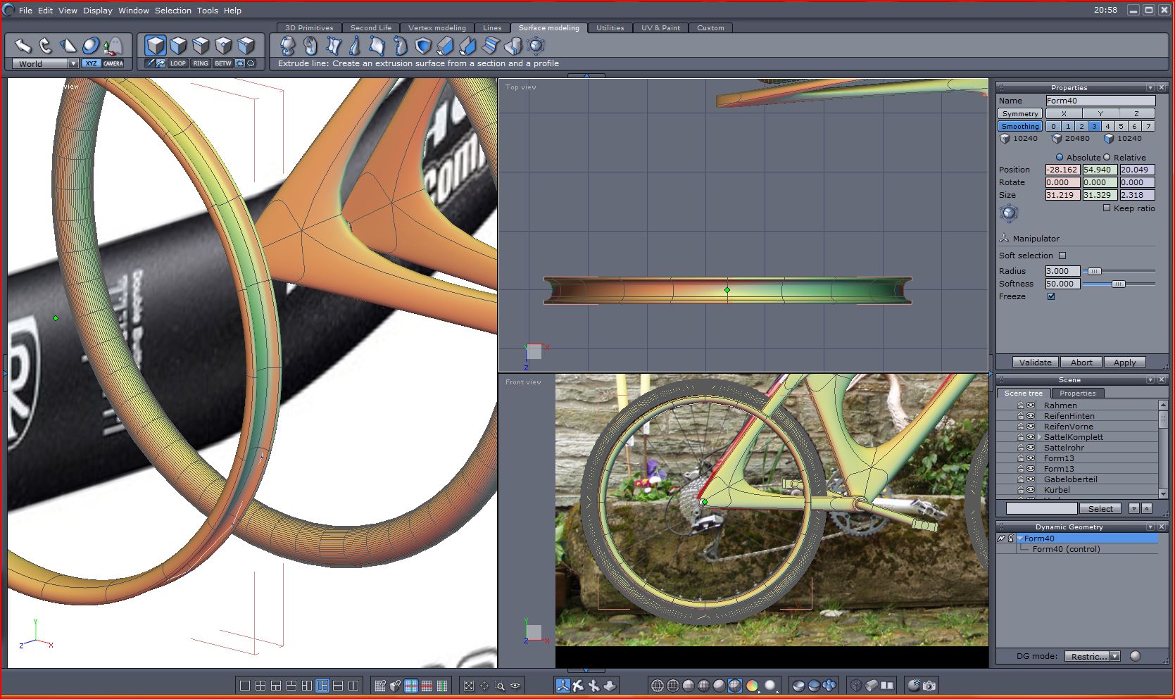Select the first surface modeling tool icon
The width and height of the screenshot is (1175, 699).
287,46
